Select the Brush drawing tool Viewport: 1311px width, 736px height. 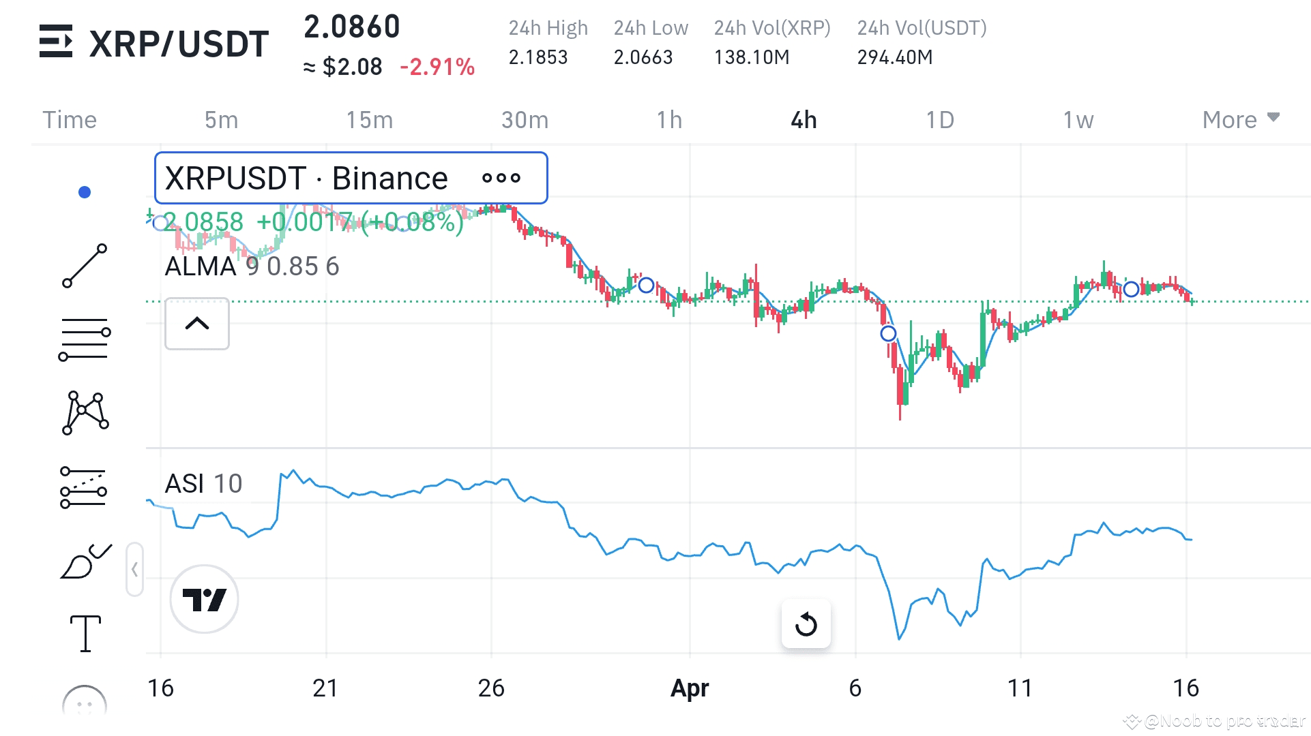click(x=84, y=560)
